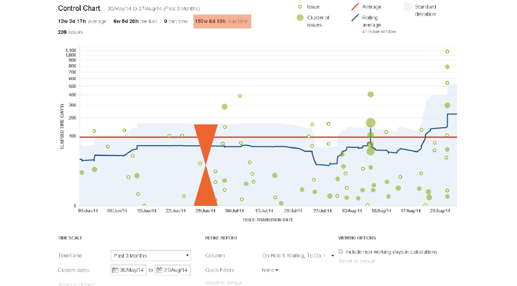Screen dimensions: 517x286
Task: Click 'Reset to default' under Time Scale
Action: [77, 284]
